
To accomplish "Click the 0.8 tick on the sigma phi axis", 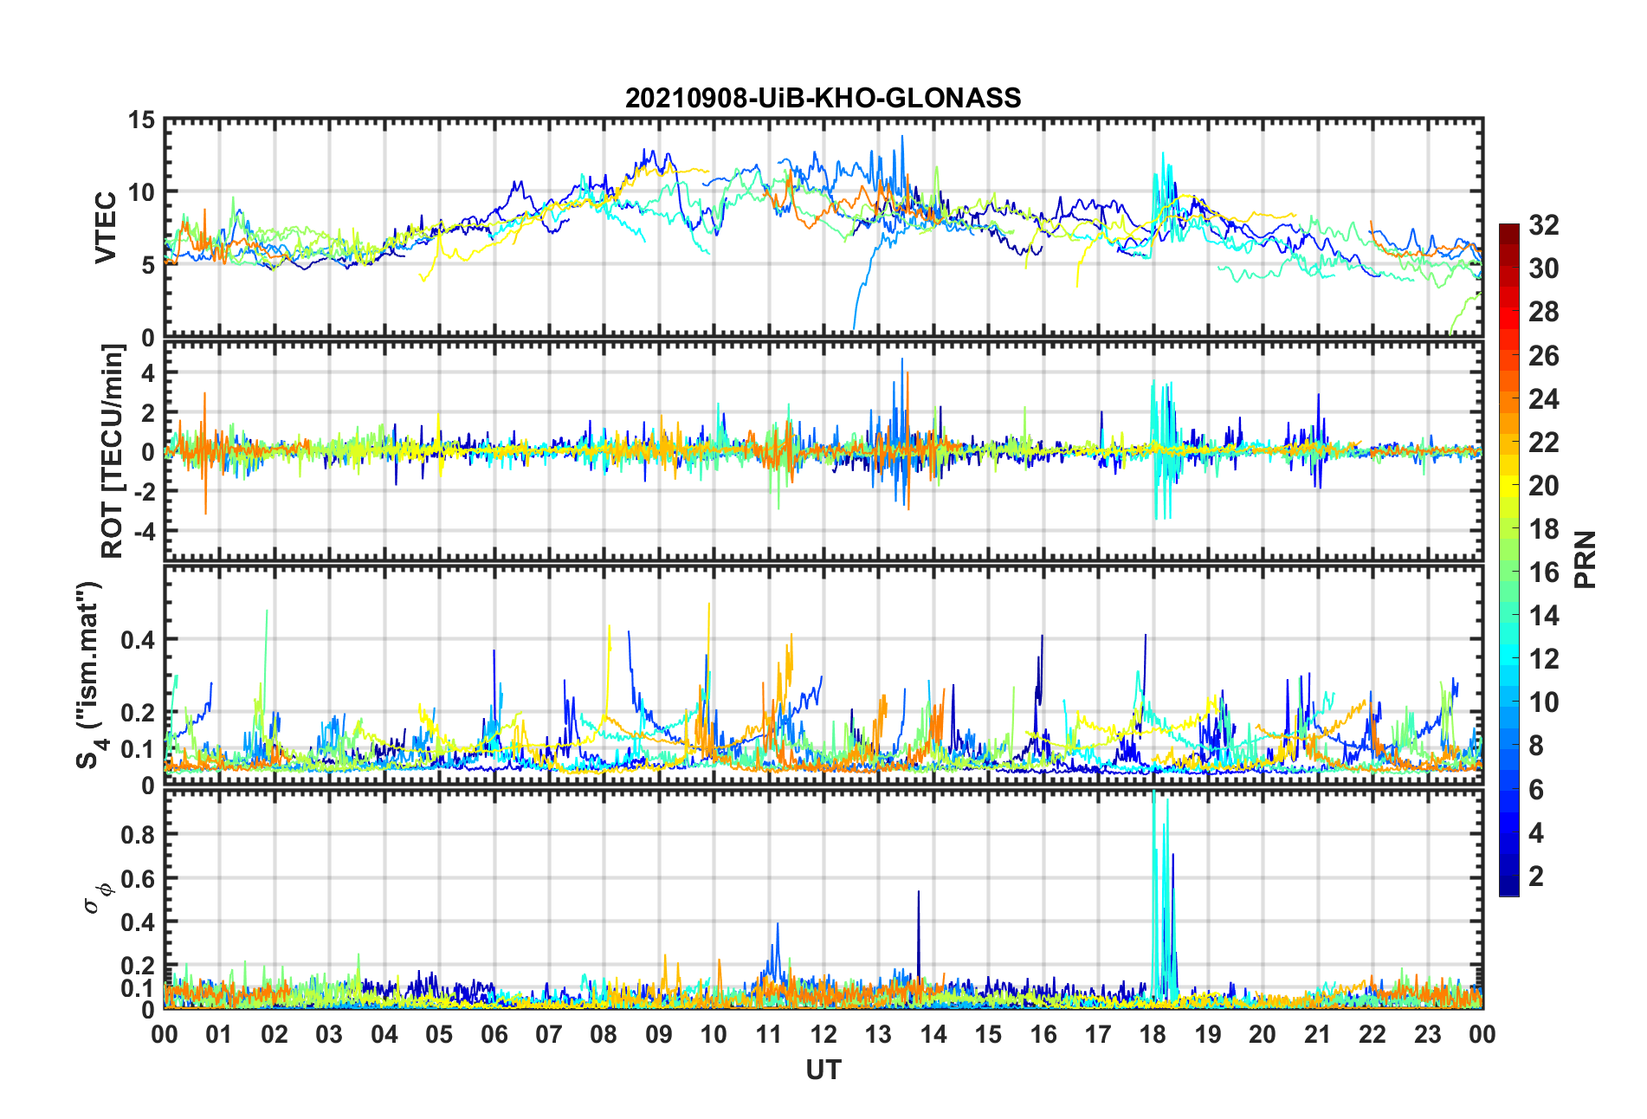I will tap(138, 835).
